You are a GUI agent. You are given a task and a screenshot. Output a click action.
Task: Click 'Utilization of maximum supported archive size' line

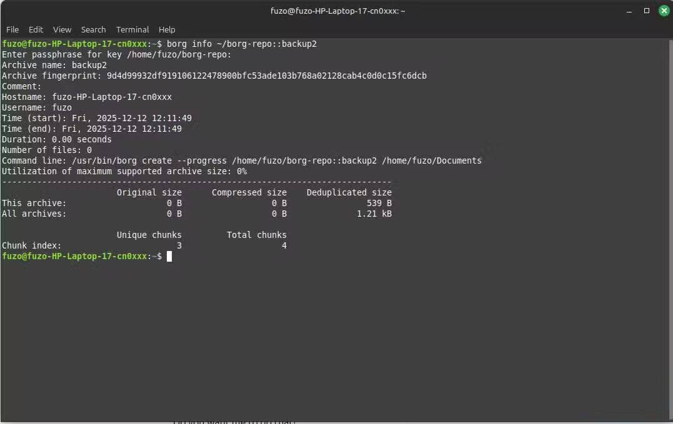[124, 171]
